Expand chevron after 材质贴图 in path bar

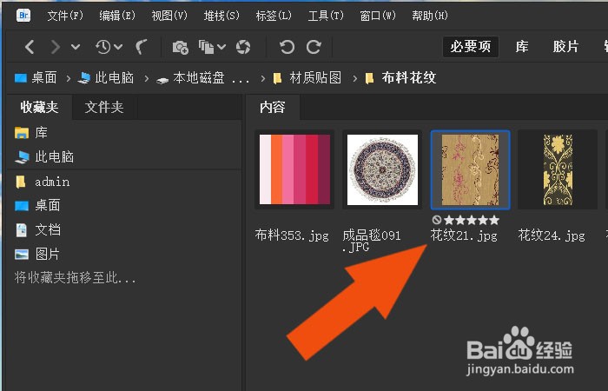pyautogui.click(x=354, y=78)
